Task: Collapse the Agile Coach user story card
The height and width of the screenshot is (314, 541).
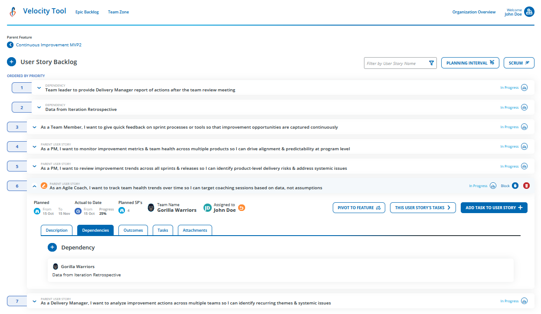Action: coord(34,185)
